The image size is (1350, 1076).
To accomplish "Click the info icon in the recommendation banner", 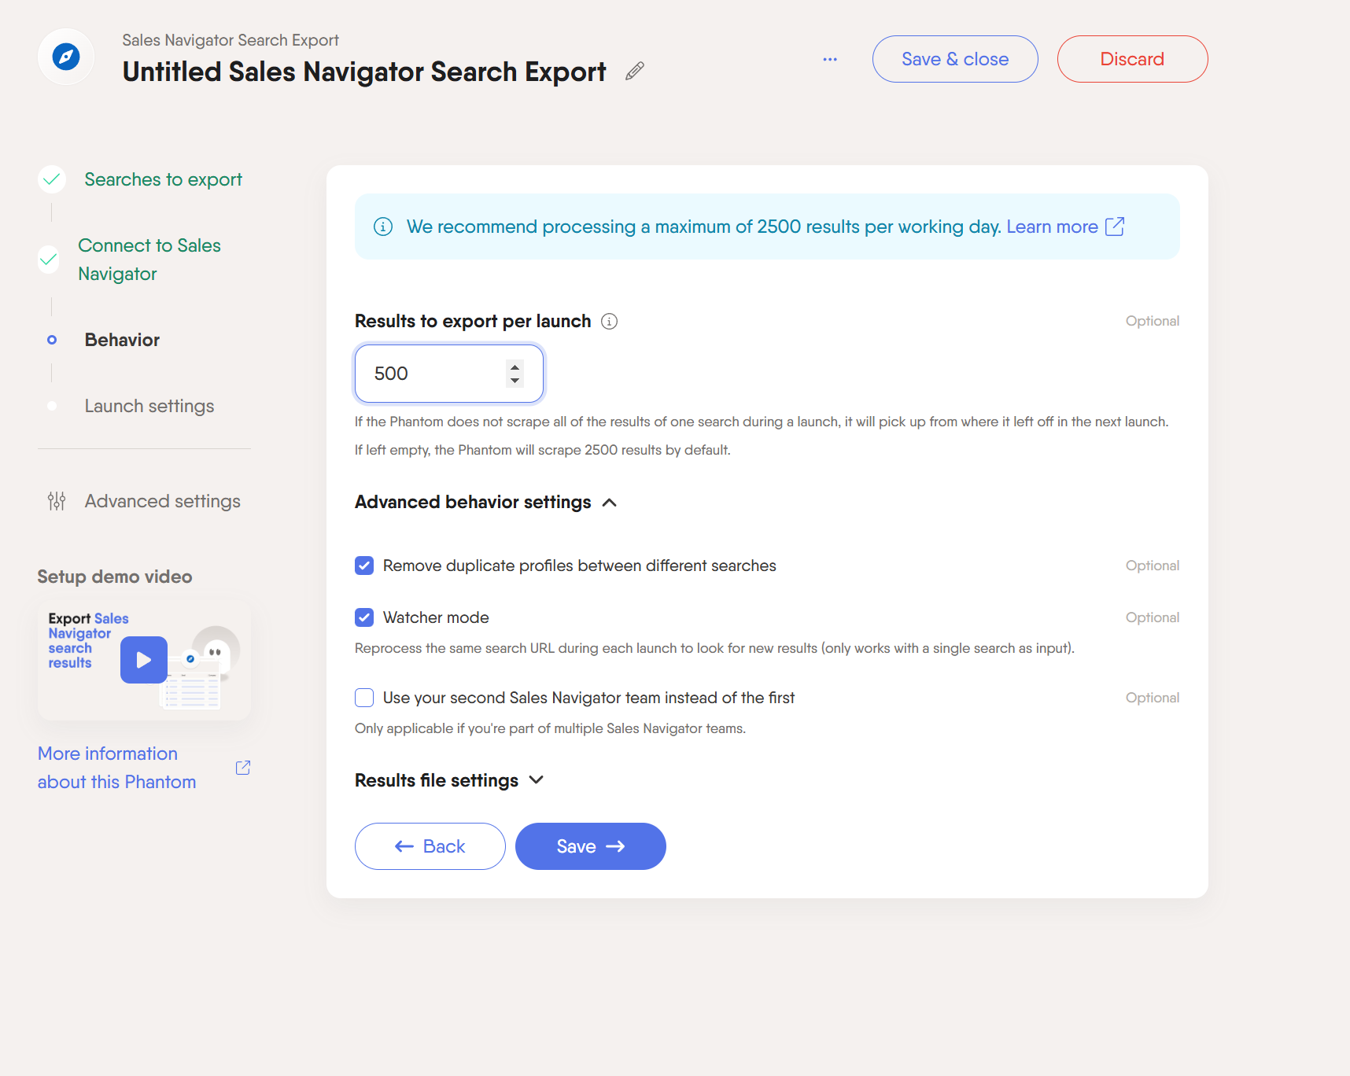I will point(383,227).
